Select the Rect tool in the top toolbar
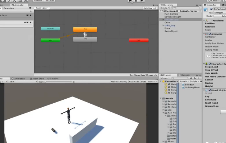Viewport: 226px width, 143px height. click(x=20, y=1)
